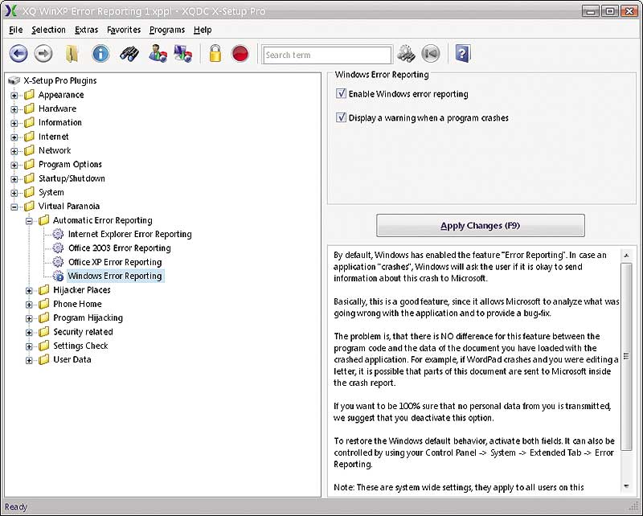Select the Program Hijacking folder label

[x=88, y=318]
